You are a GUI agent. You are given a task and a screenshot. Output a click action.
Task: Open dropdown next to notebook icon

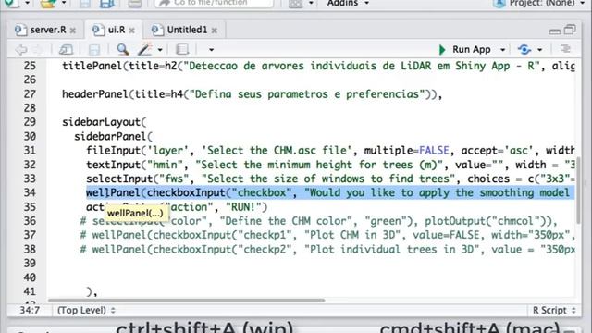pos(211,50)
